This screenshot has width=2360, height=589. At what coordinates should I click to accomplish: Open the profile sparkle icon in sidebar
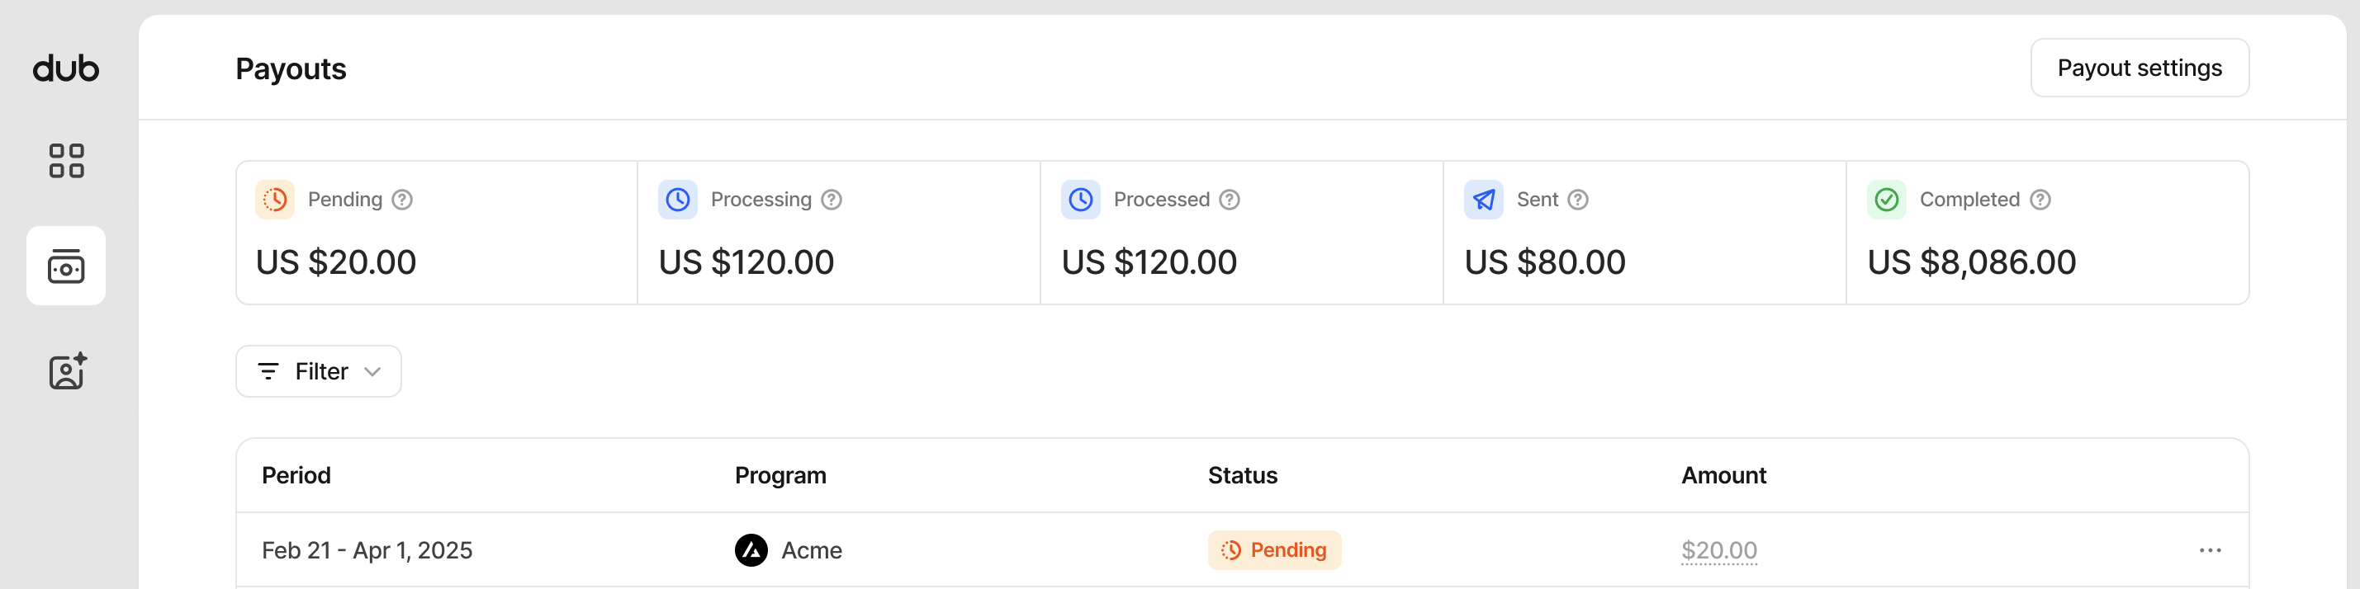tap(67, 371)
